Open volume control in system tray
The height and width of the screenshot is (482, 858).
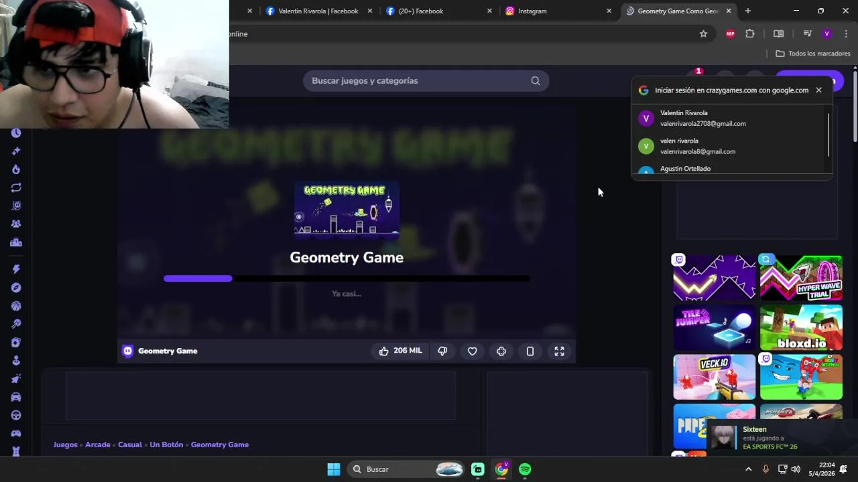tap(796, 469)
